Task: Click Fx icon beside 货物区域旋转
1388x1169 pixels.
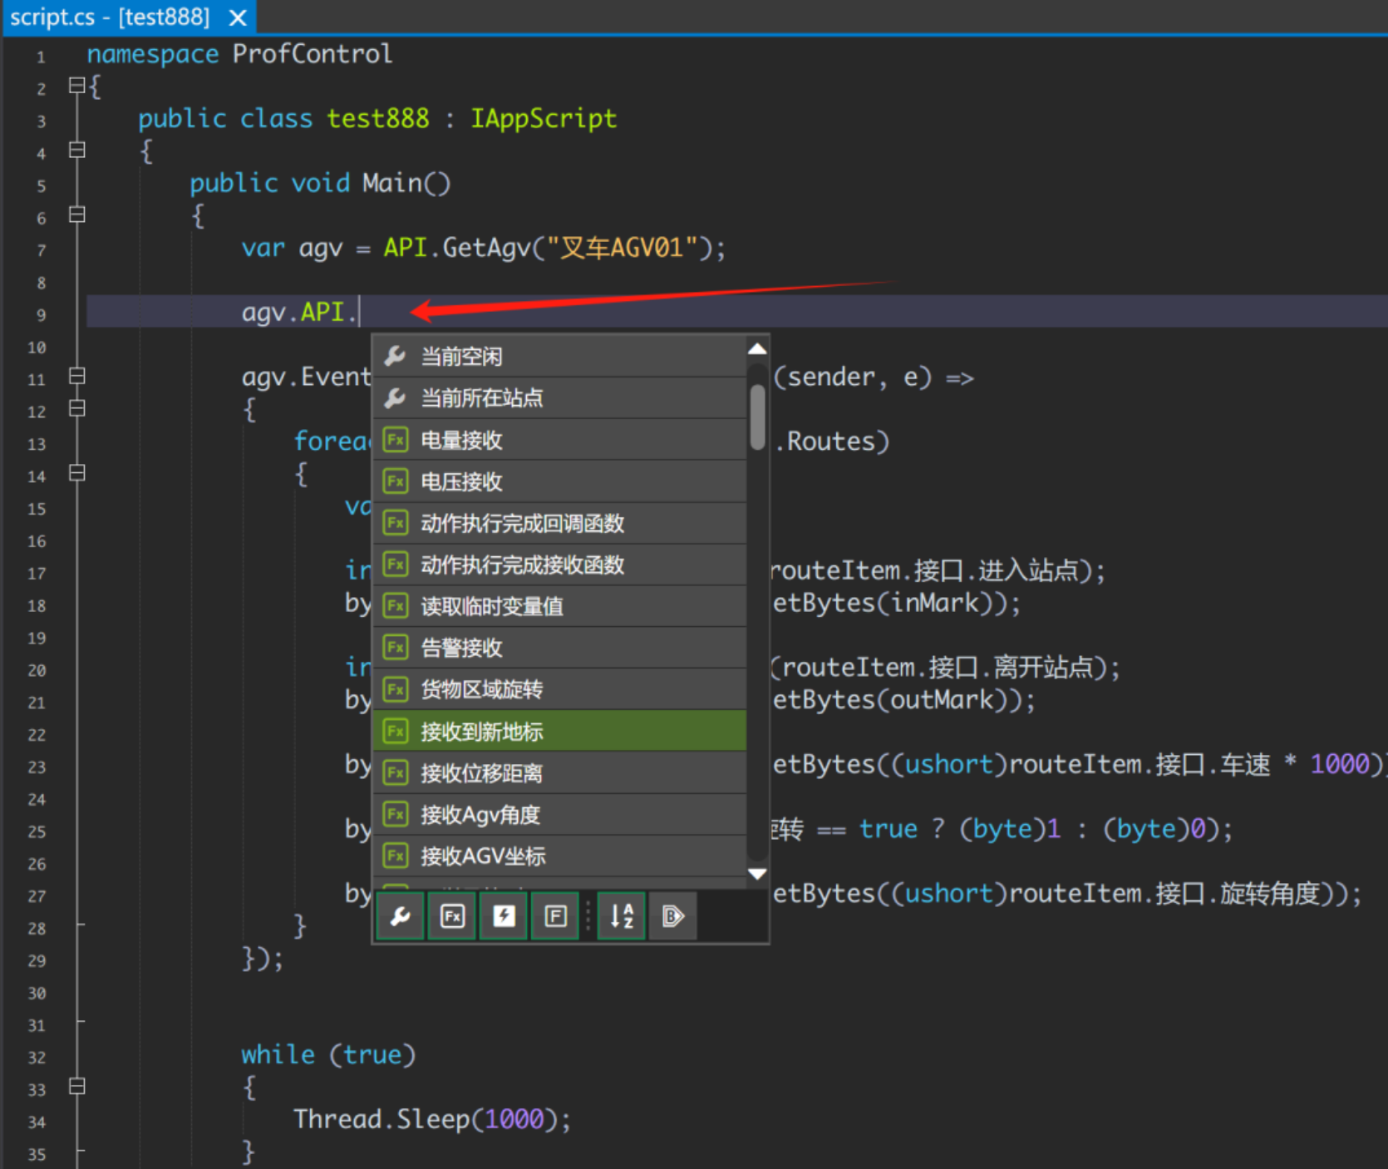Action: pos(396,689)
